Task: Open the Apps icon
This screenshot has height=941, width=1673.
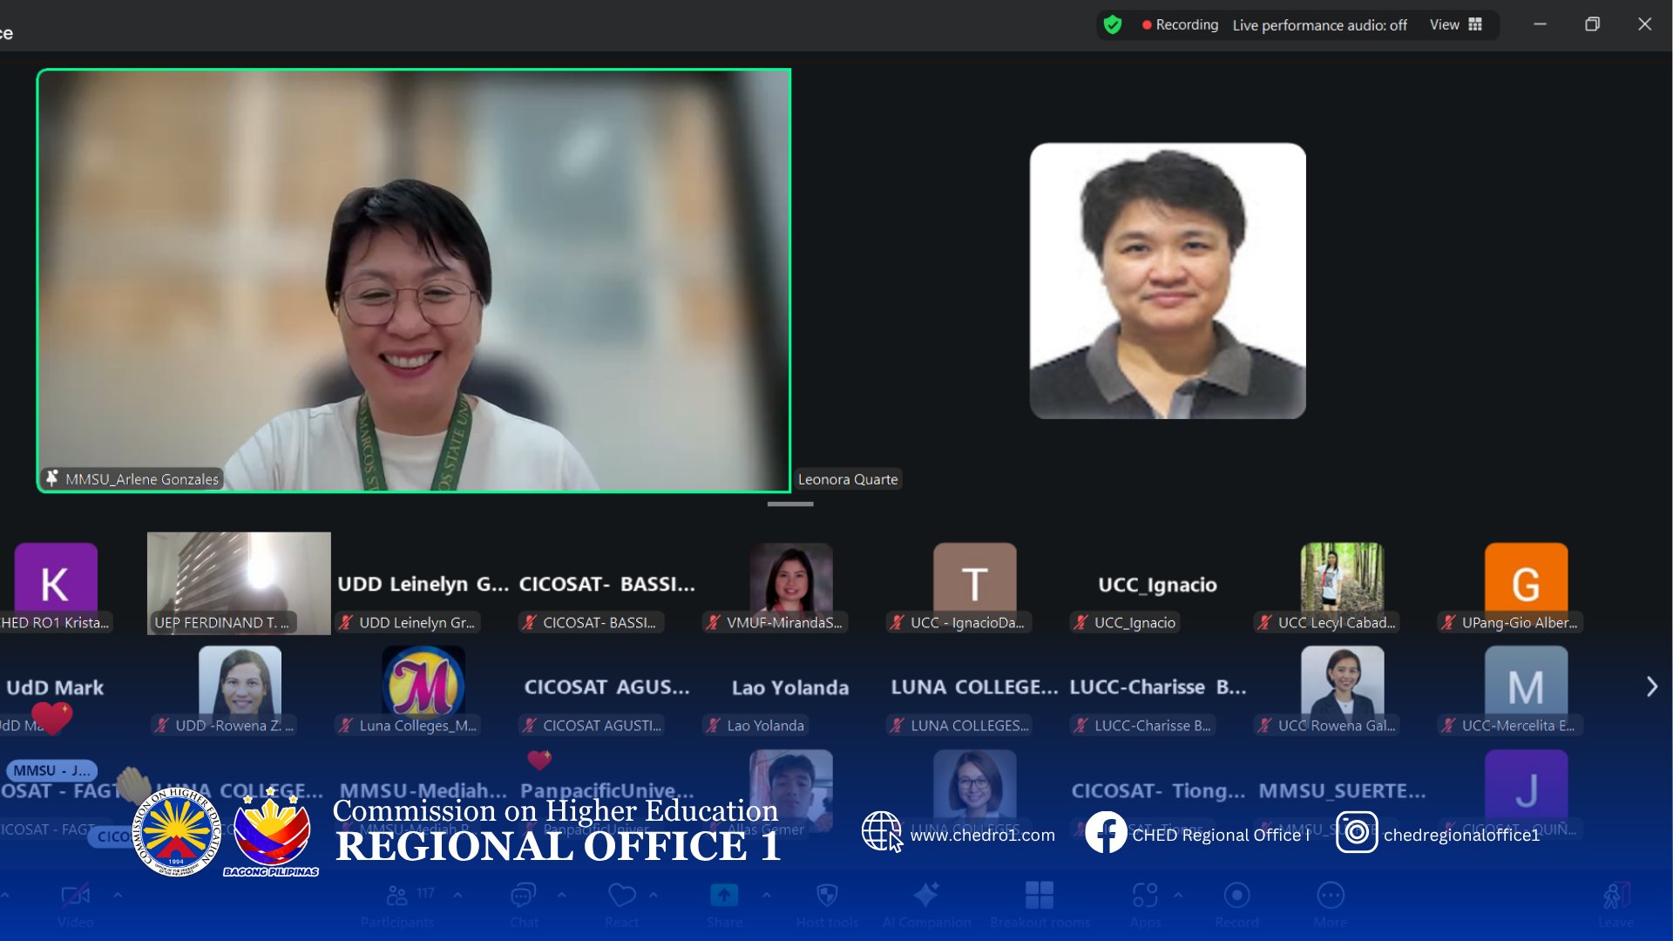Action: (1145, 896)
